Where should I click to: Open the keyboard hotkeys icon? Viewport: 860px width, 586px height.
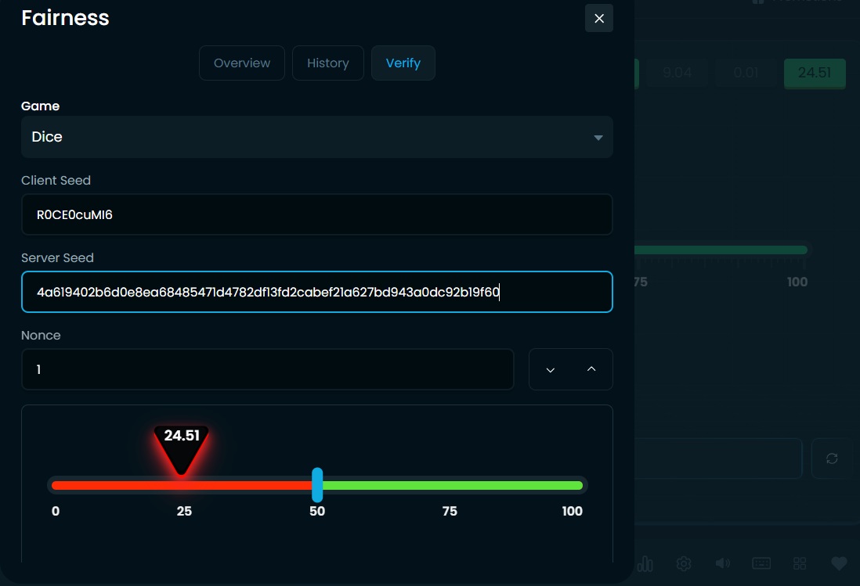(x=761, y=563)
